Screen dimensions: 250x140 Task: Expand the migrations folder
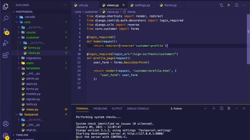pyautogui.click(x=19, y=58)
